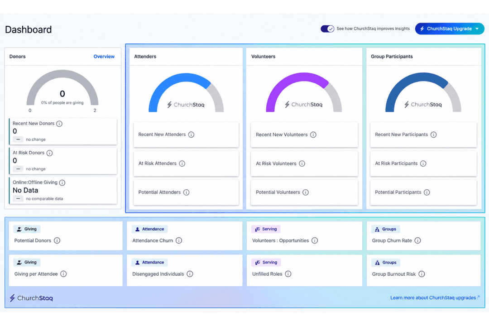Toggle the ChurchStaq insights preview switch
This screenshot has height=326, width=489.
(x=327, y=29)
